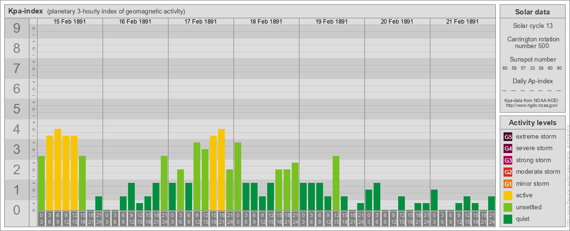Click 'Kpa-data from NOAA NCEI:' text
The image size is (570, 231).
[532, 100]
